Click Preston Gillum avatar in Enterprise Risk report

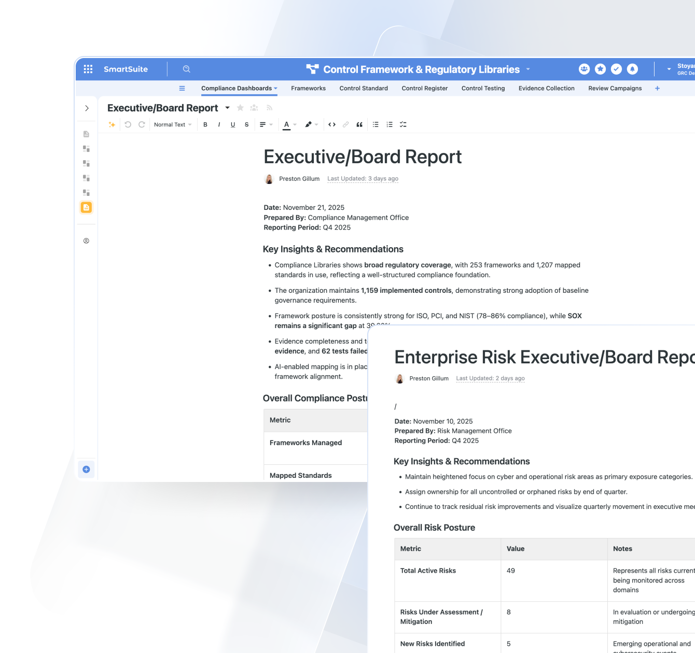[x=399, y=379]
